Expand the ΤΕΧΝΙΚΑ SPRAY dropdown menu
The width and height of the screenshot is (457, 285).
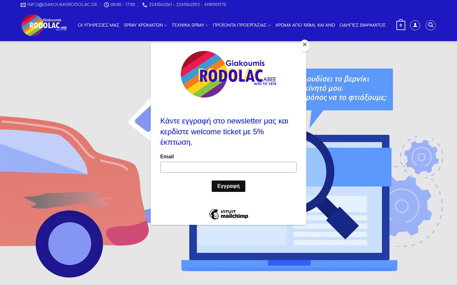click(x=190, y=25)
